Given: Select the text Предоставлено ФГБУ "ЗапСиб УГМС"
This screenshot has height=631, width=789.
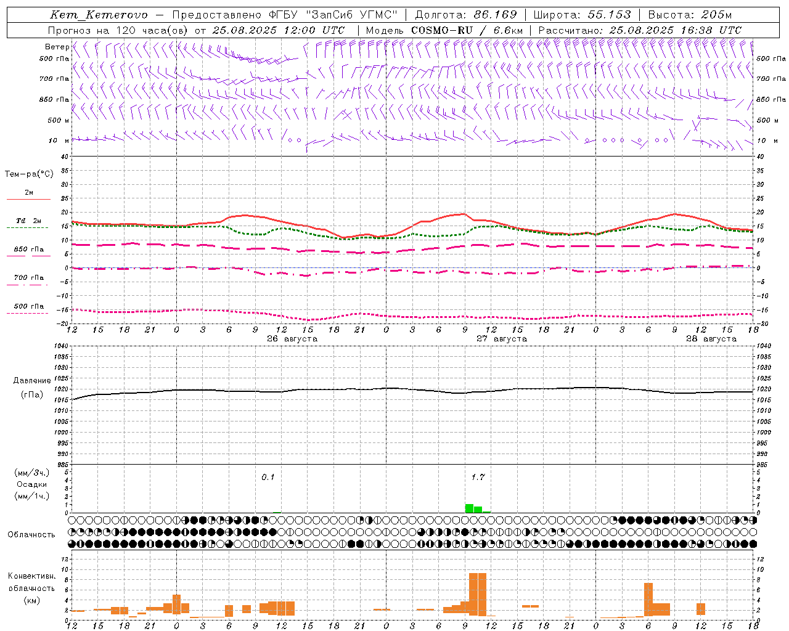Looking at the screenshot, I should coord(284,15).
